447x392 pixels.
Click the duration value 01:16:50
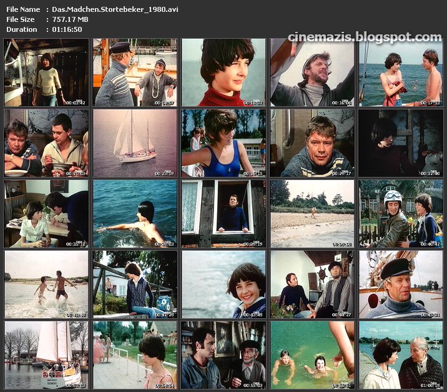coord(67,29)
